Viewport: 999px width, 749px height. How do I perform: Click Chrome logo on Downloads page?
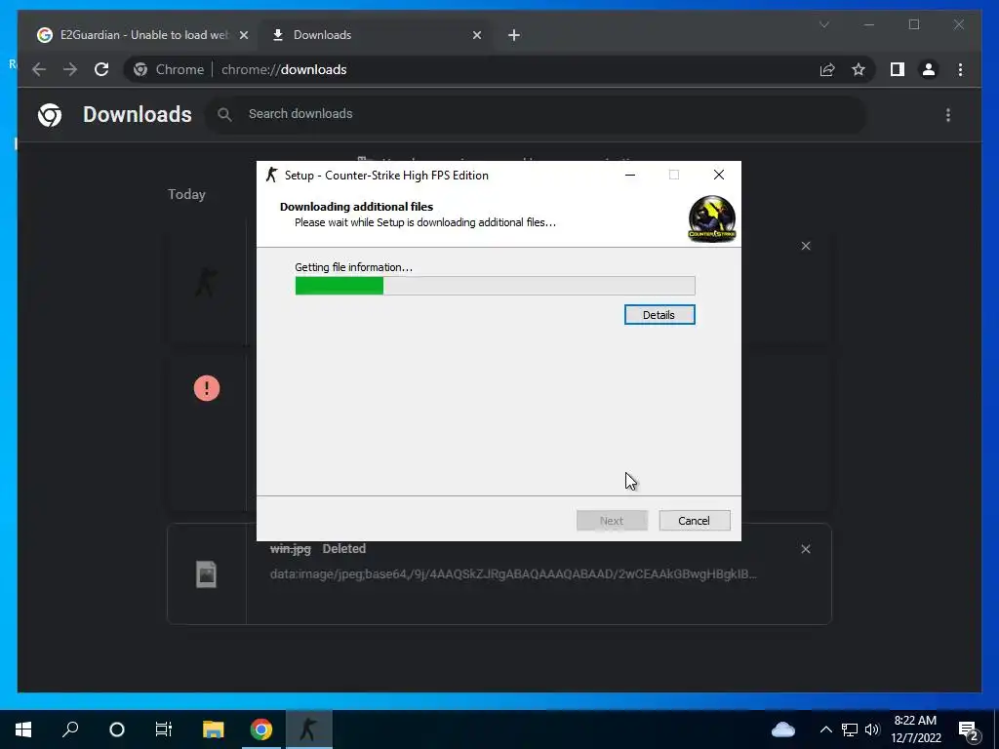coord(50,115)
